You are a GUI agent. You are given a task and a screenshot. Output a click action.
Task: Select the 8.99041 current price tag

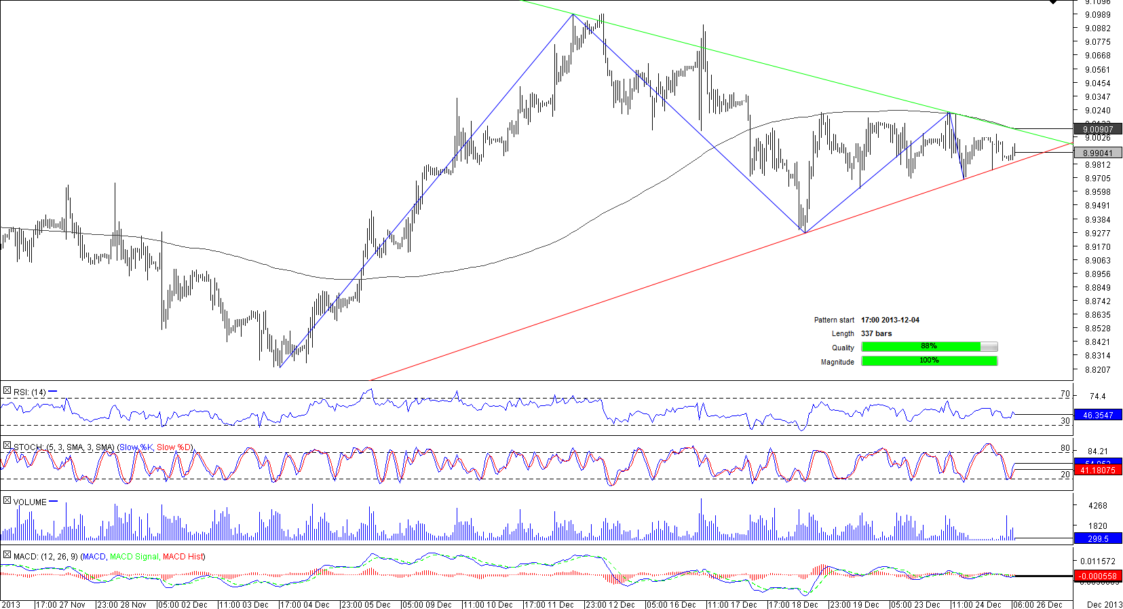(1098, 153)
